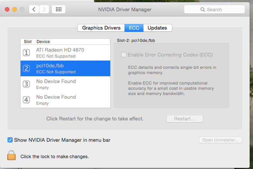This screenshot has height=169, width=253.
Task: Click the slot 3 number icon
Action: point(26,84)
